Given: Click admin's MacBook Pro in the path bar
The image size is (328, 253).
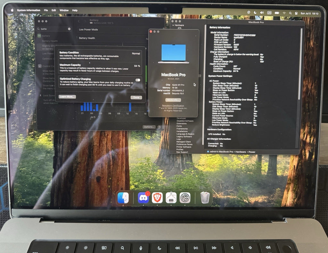Looking at the screenshot, I should pyautogui.click(x=221, y=151).
